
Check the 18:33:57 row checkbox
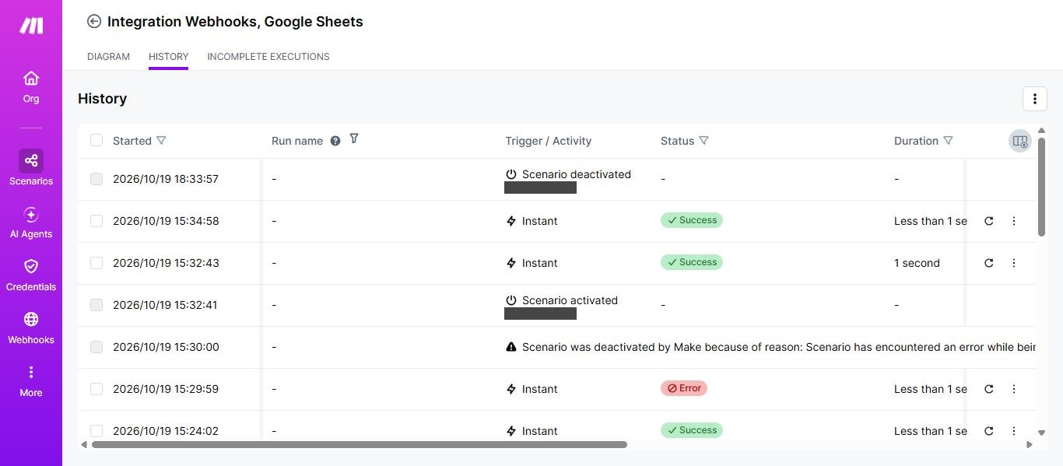point(96,179)
